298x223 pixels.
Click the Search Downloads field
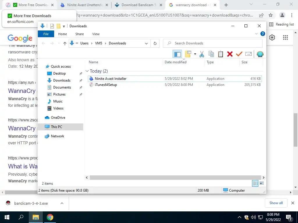point(213,43)
